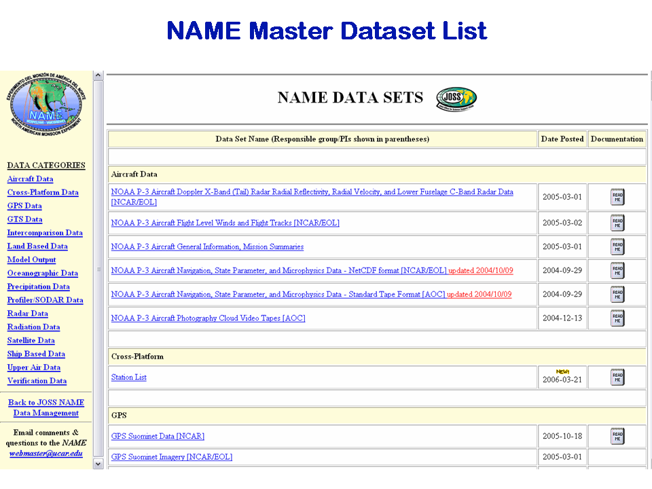Open Radiation Data category link
This screenshot has width=652, height=489.
coord(33,327)
